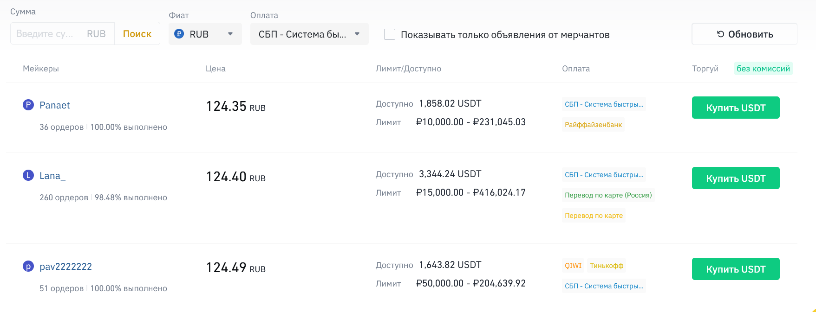Click the Тинькофф payment tag
The width and height of the screenshot is (816, 312).
coord(607,266)
